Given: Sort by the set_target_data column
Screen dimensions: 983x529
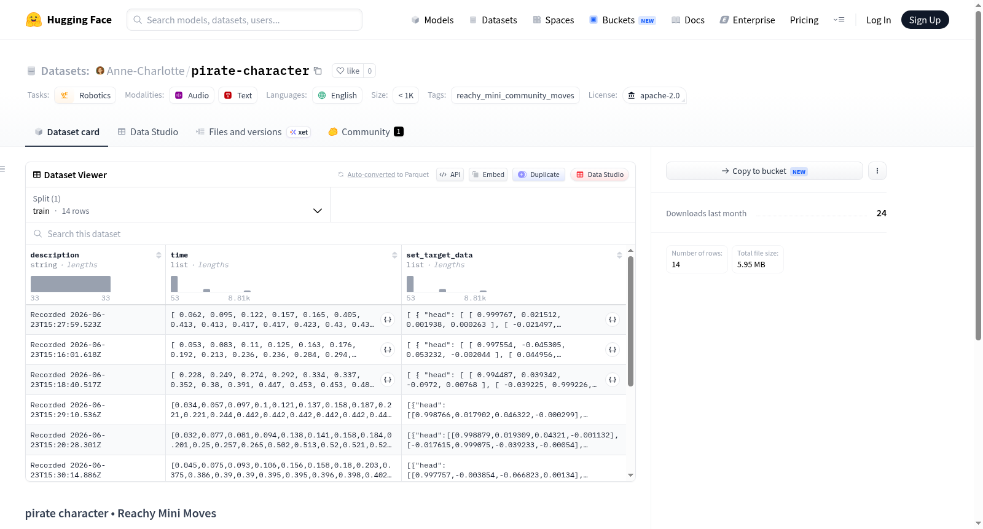Looking at the screenshot, I should pos(619,255).
